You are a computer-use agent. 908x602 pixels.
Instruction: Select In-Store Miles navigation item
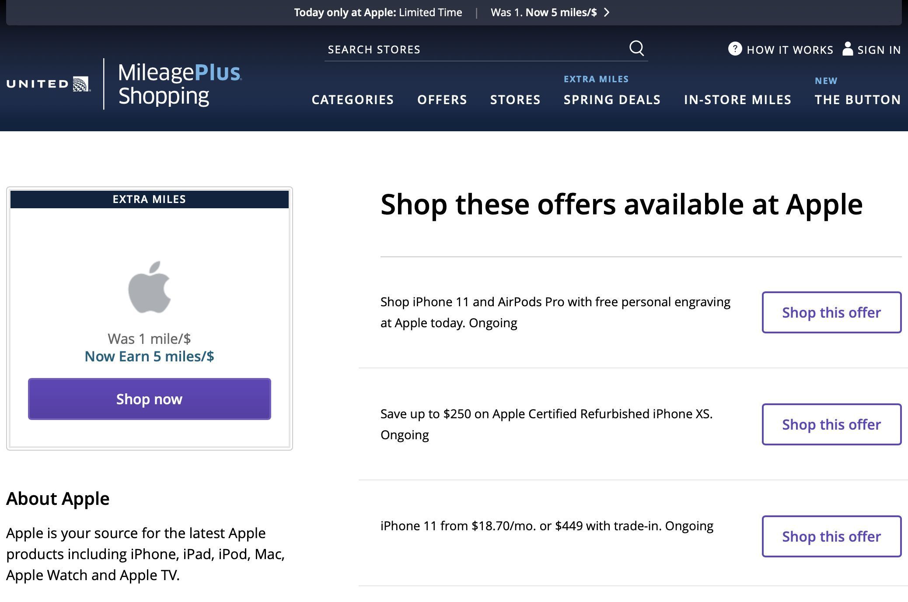pyautogui.click(x=737, y=100)
